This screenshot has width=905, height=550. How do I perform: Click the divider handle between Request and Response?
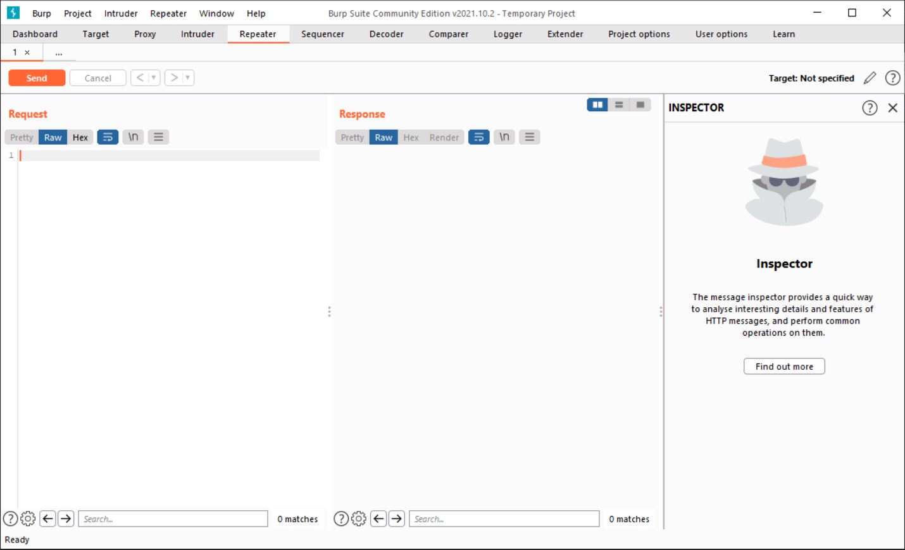pos(329,312)
